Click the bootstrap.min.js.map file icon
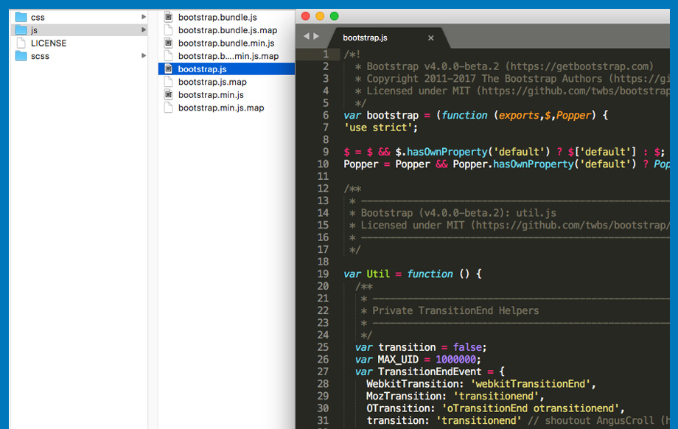 (x=169, y=108)
